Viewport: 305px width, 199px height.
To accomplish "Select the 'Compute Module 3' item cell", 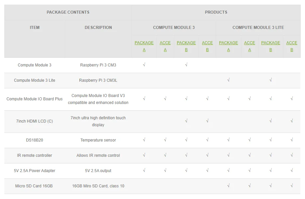I will 35,65.
